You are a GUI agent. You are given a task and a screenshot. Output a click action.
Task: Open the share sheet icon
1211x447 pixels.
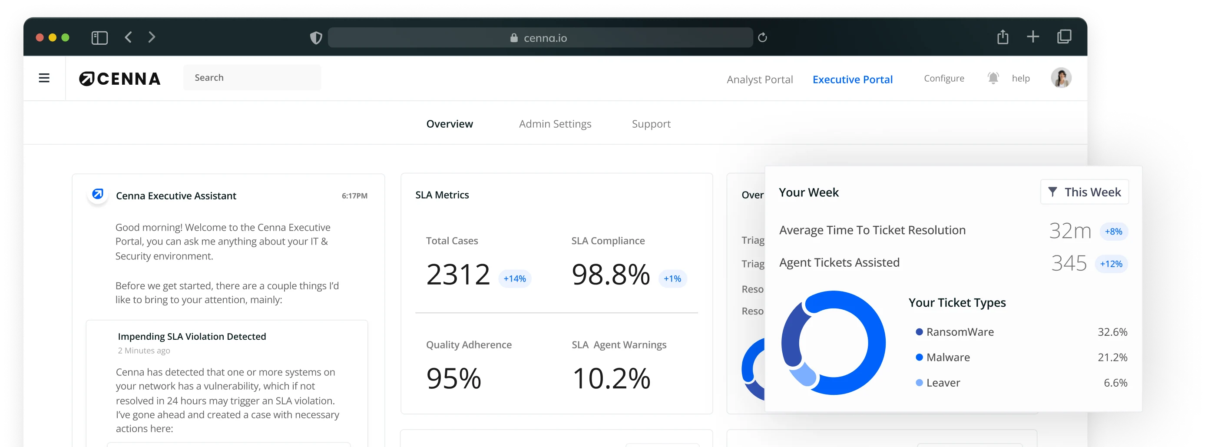[1002, 36]
